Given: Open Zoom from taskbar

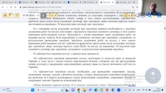Looking at the screenshot, I should point(119,90).
